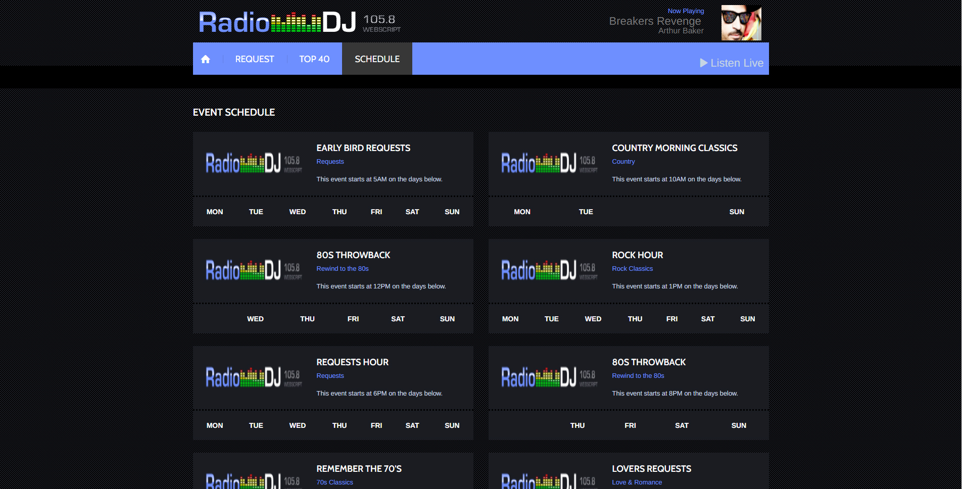
Task: Follow the Rock Classics link
Action: [632, 269]
